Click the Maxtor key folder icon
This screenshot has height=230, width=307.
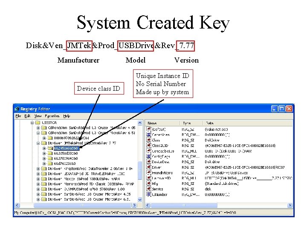44,179
